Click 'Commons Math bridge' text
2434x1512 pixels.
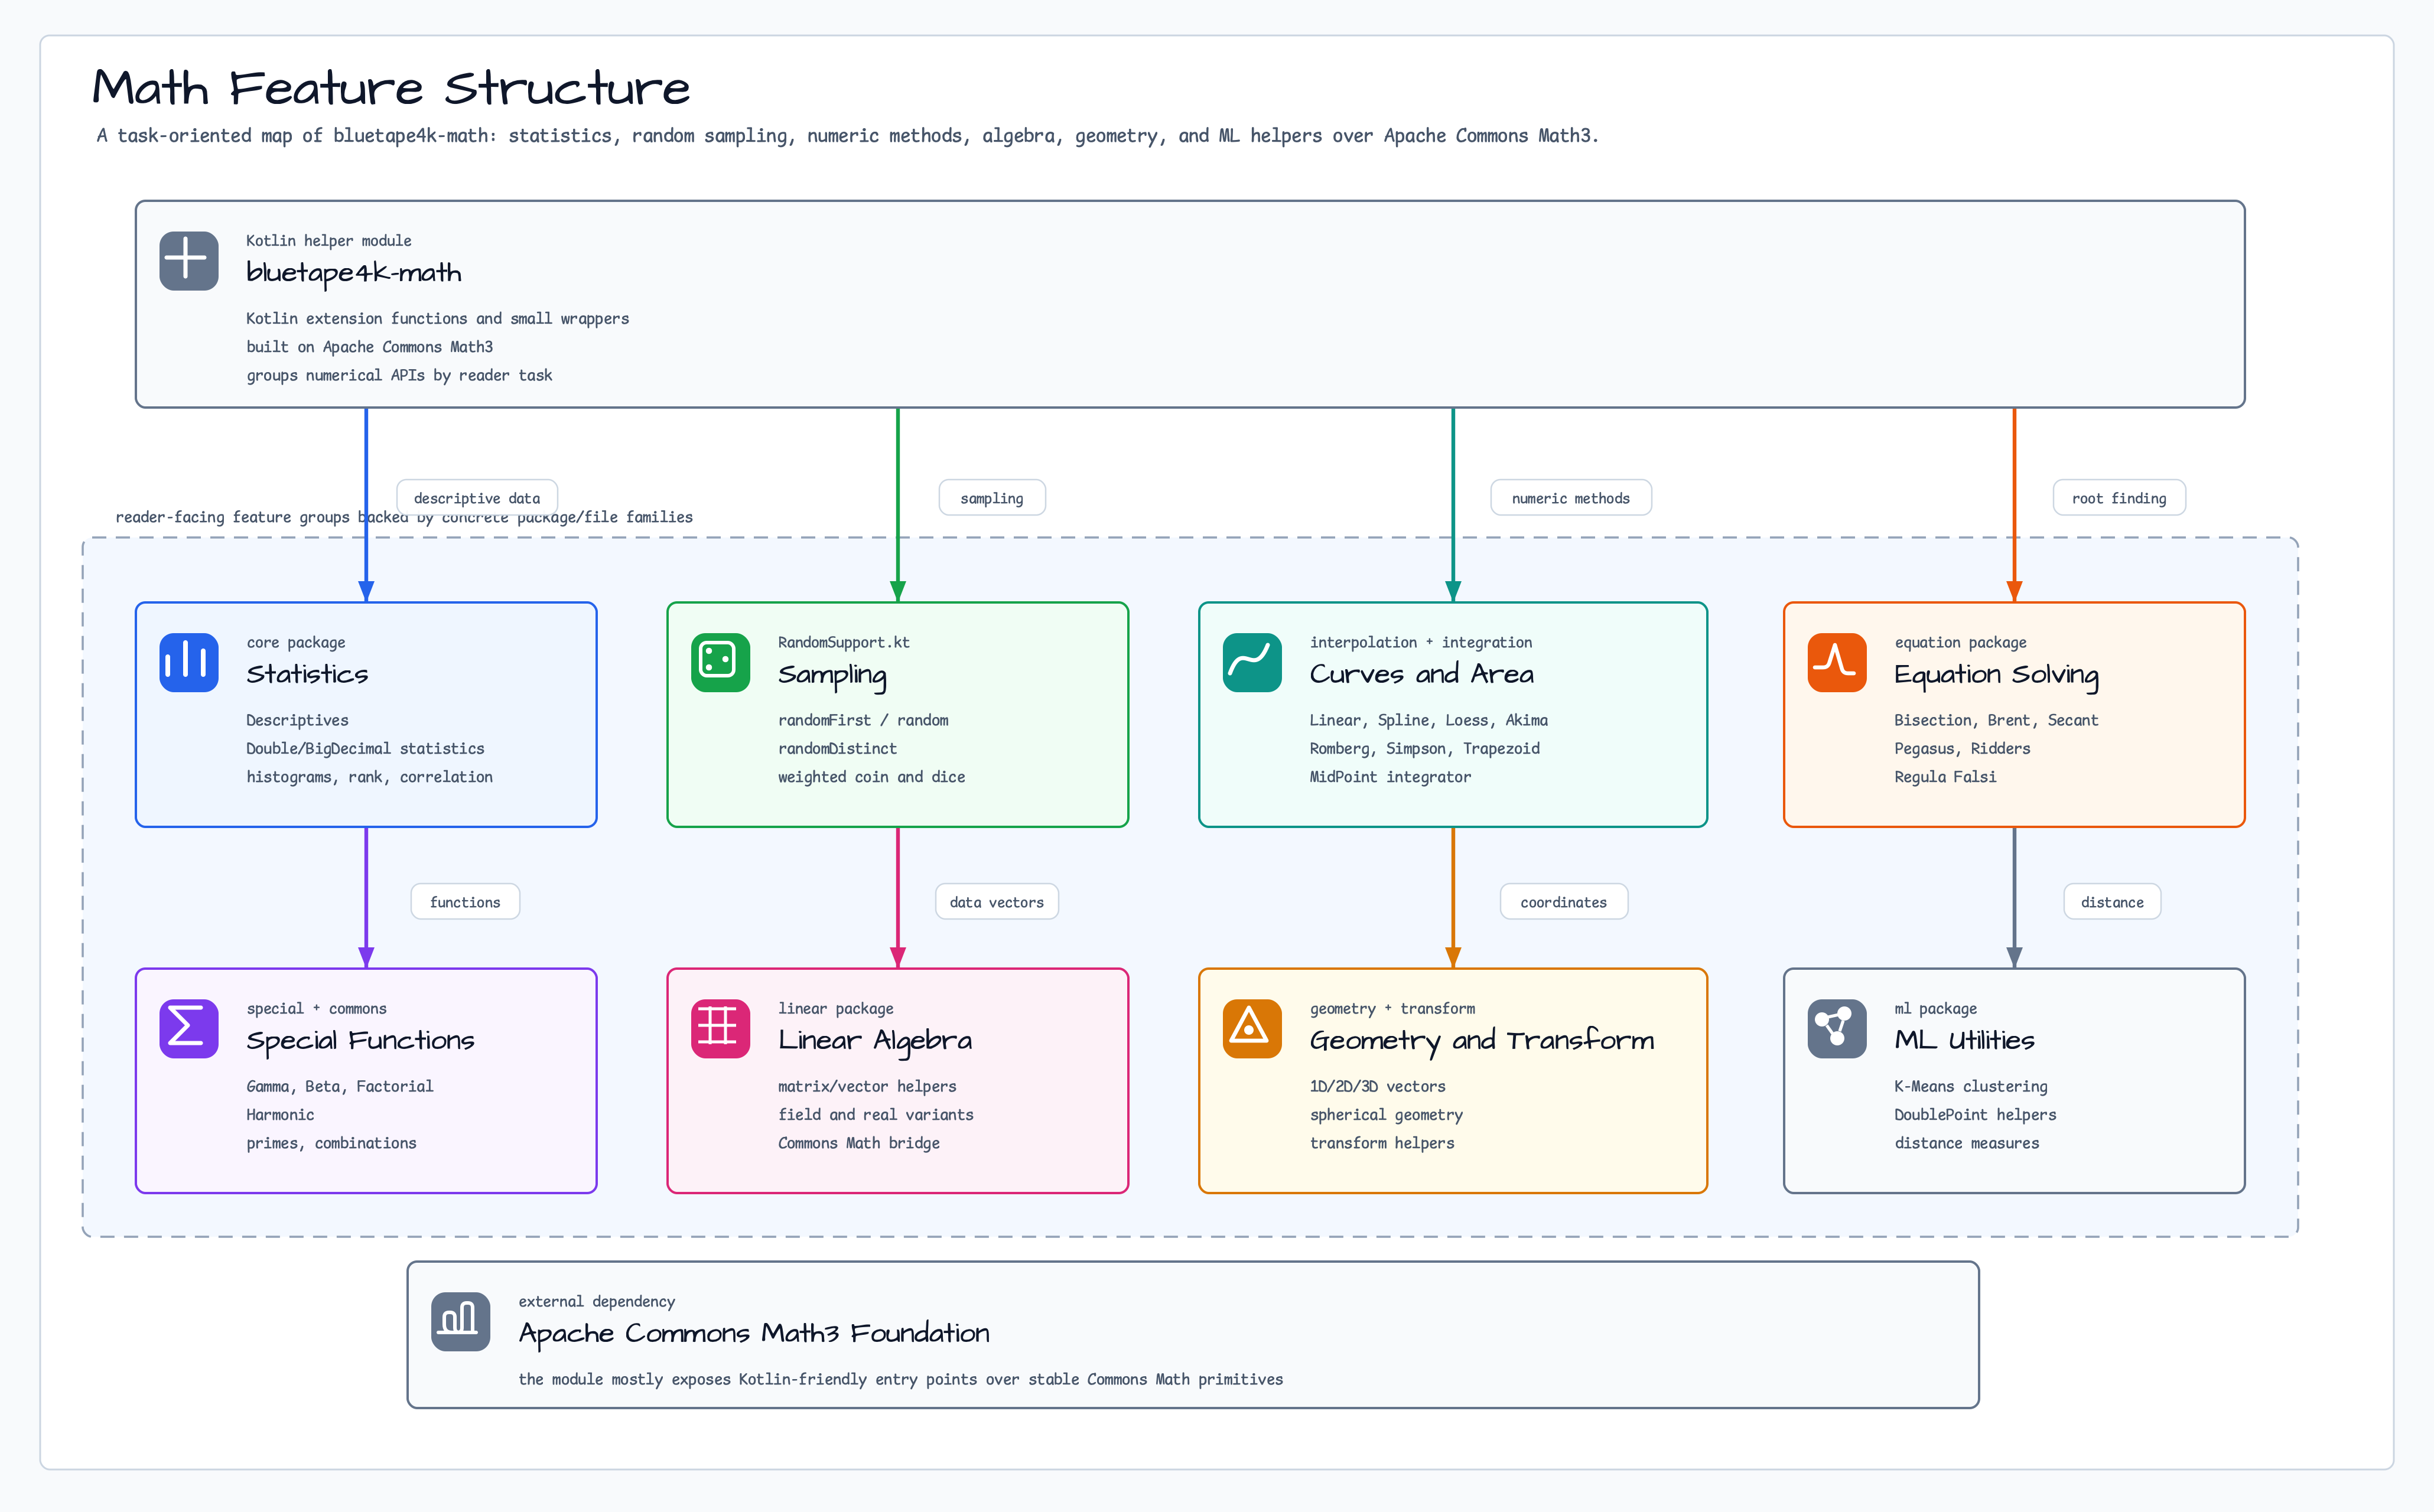859,1143
